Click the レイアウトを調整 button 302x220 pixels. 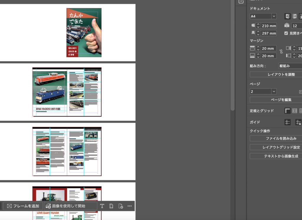[x=276, y=74]
